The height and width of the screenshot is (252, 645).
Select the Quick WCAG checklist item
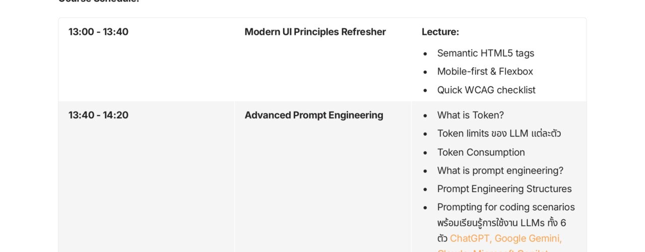pos(486,90)
